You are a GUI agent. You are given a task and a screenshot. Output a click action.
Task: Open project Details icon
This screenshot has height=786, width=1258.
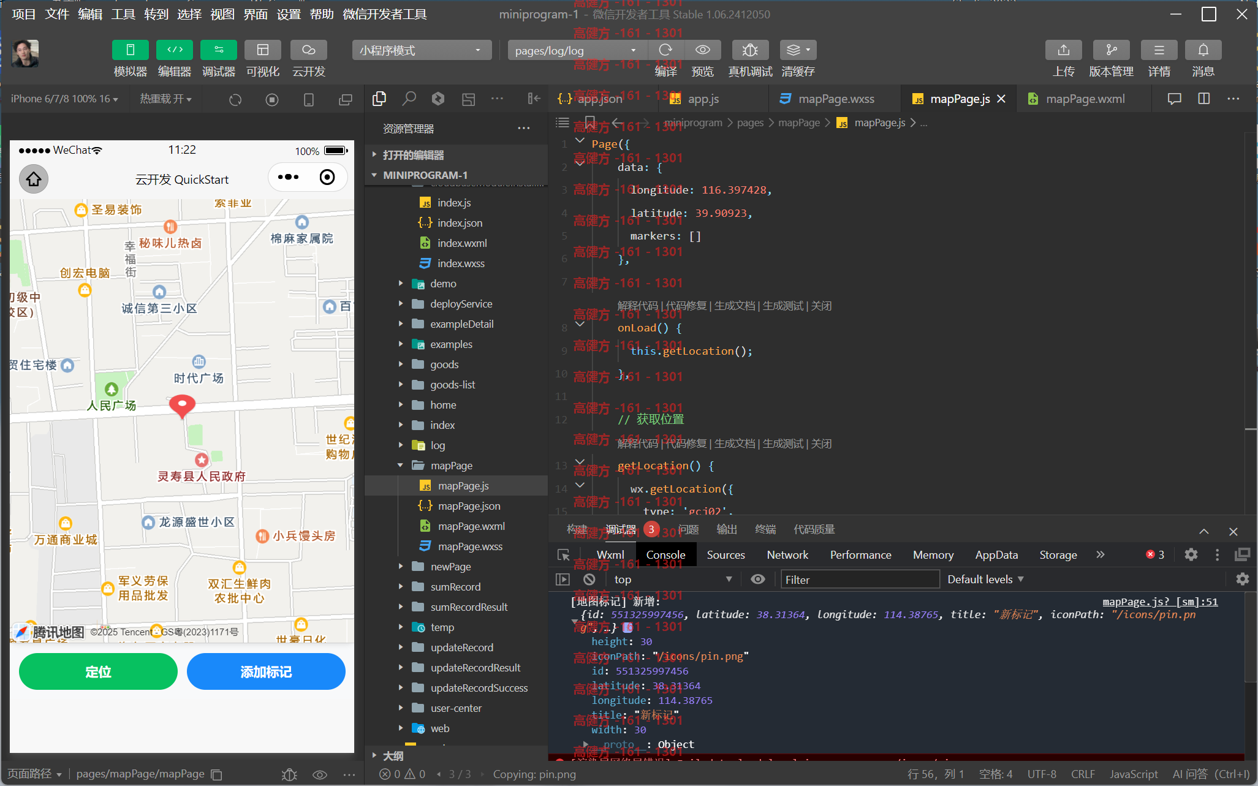click(1159, 50)
